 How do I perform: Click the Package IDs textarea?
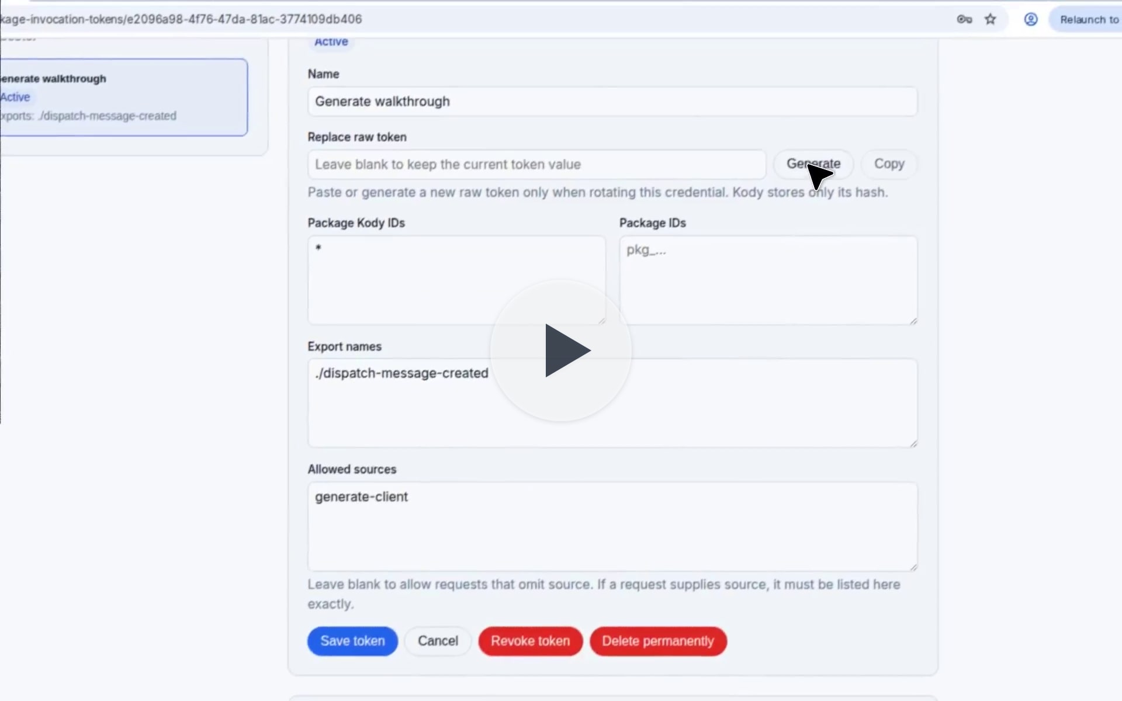pyautogui.click(x=768, y=280)
